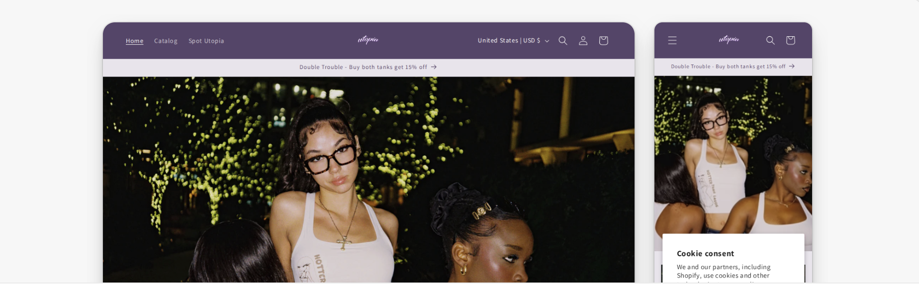Click the utopia logo in desktop header

pyautogui.click(x=368, y=40)
